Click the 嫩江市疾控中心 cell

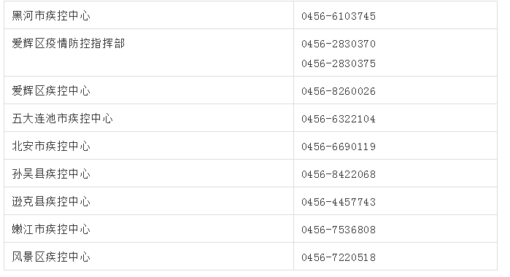pyautogui.click(x=149, y=229)
